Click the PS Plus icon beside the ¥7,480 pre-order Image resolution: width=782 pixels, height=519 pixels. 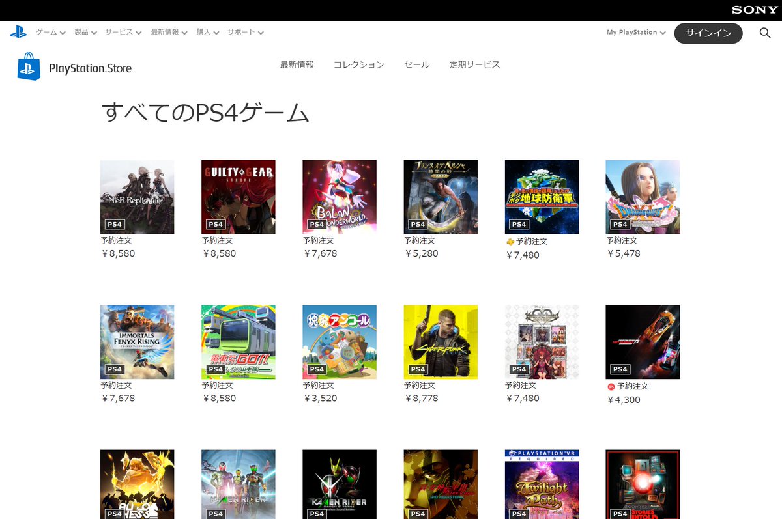point(510,242)
